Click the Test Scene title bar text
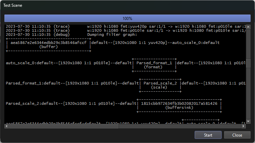This screenshot has height=143, width=255. coord(14,6)
